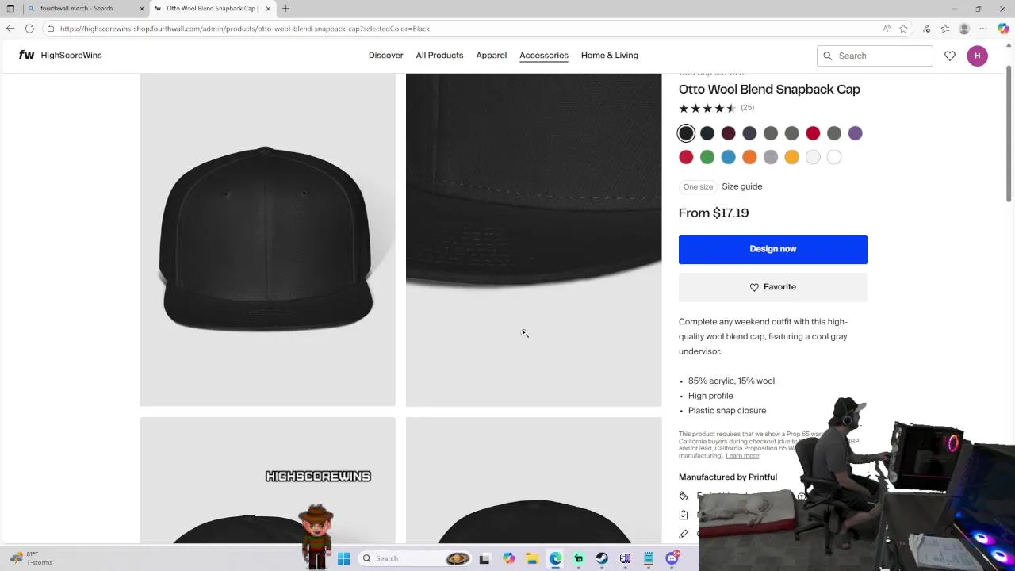The image size is (1015, 571).
Task: Open the All Products menu
Action: pos(439,56)
